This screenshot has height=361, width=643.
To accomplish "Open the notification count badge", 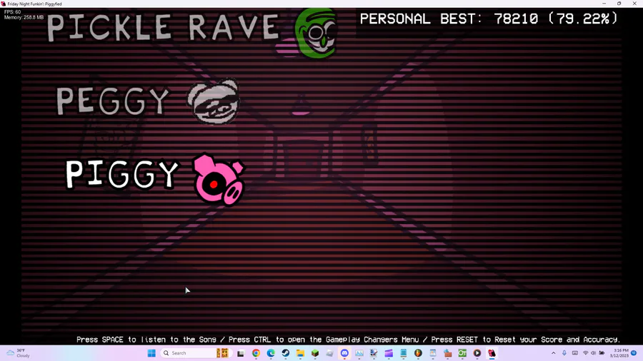I will point(634,353).
